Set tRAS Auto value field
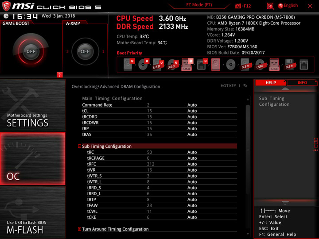319x239 pixels. [192, 135]
